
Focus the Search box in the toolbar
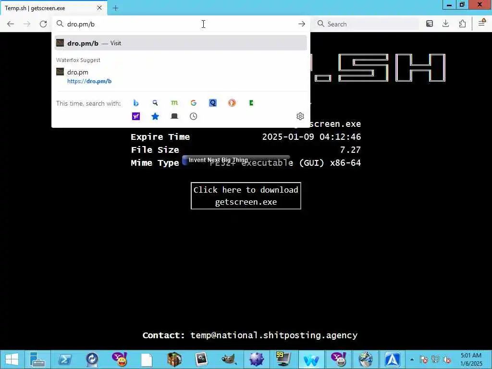(x=367, y=24)
